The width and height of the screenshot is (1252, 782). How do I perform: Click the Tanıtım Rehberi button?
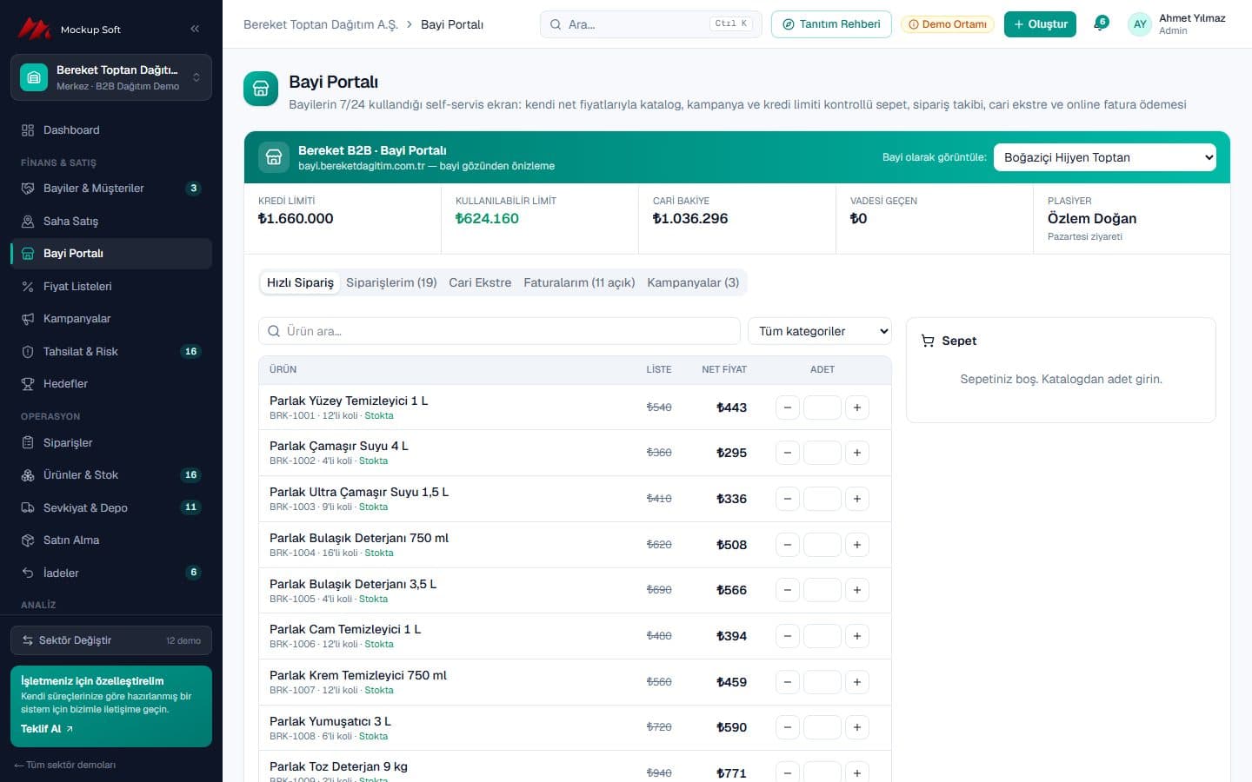(x=831, y=24)
